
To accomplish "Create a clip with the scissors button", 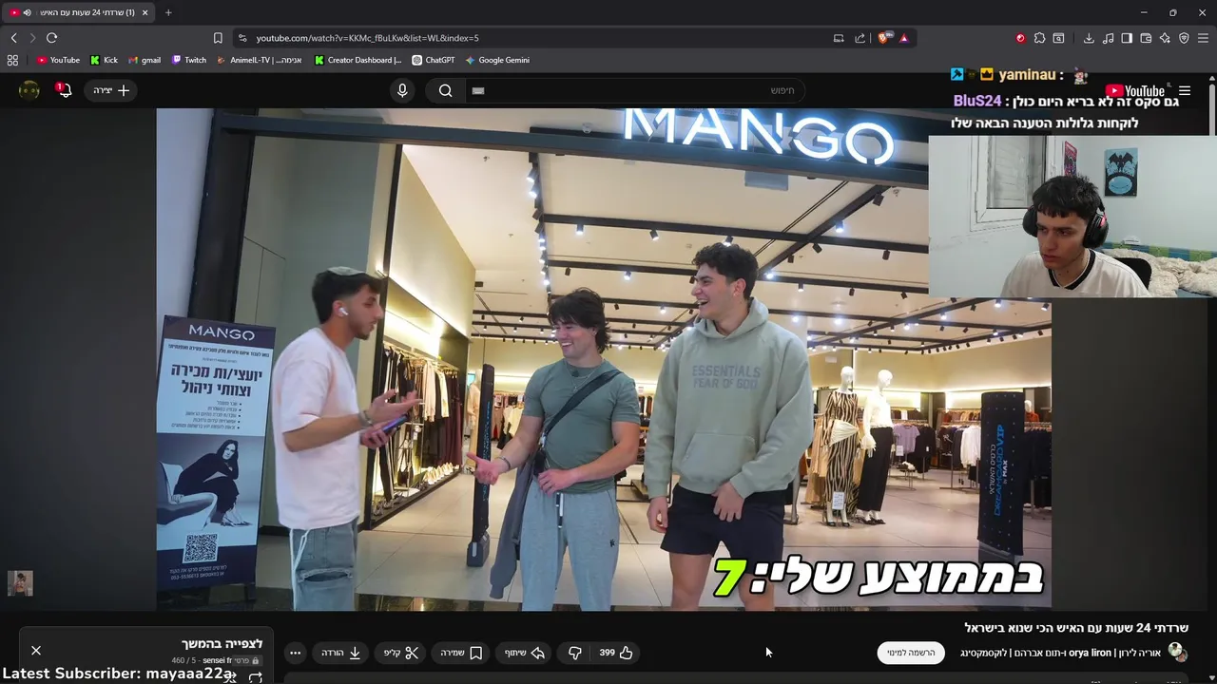I will (400, 653).
